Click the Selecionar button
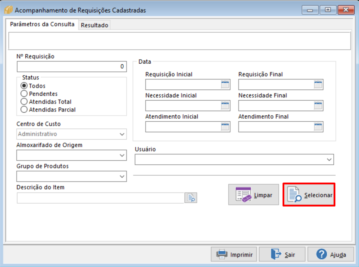The width and height of the screenshot is (359, 267). 309,195
